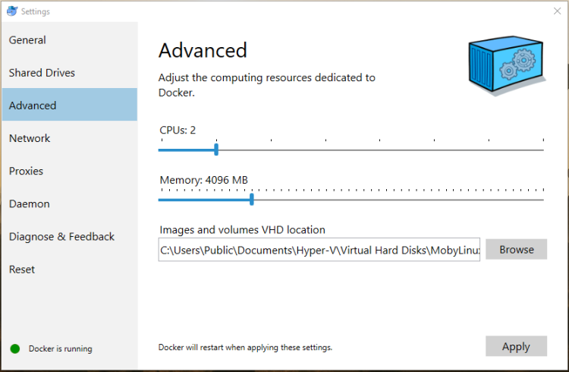Click the green Docker running status dot

[x=14, y=349]
